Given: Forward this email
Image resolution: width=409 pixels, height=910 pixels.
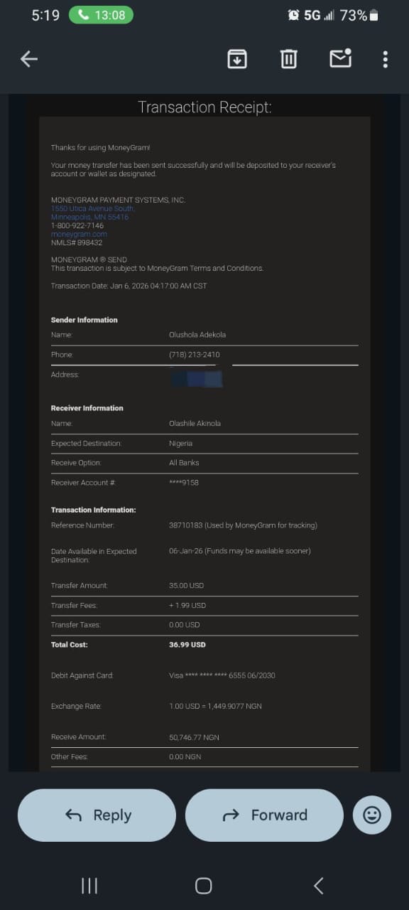Looking at the screenshot, I should 264,815.
